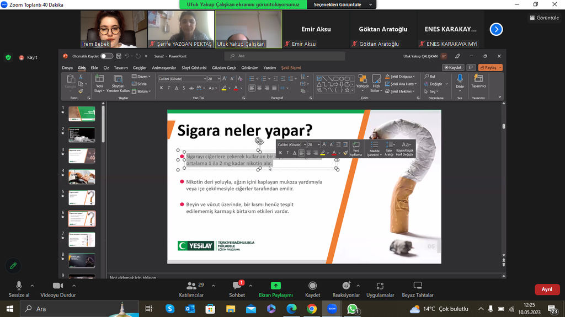Toggle strikethrough in ribbon

pyautogui.click(x=191, y=88)
